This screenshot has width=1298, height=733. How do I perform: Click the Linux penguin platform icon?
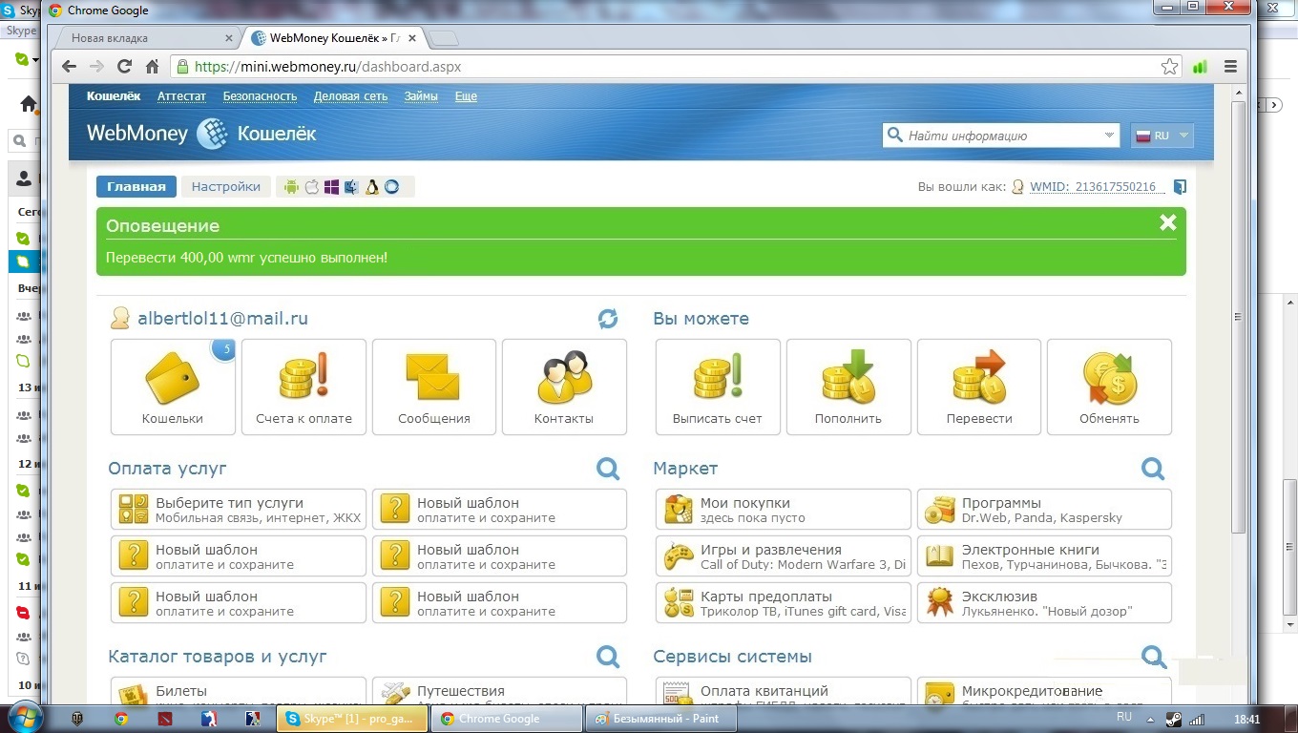pyautogui.click(x=372, y=187)
